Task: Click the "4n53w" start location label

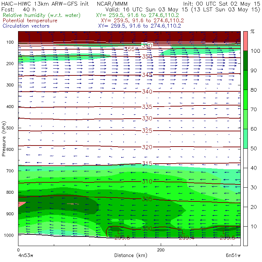Action: click(25, 255)
